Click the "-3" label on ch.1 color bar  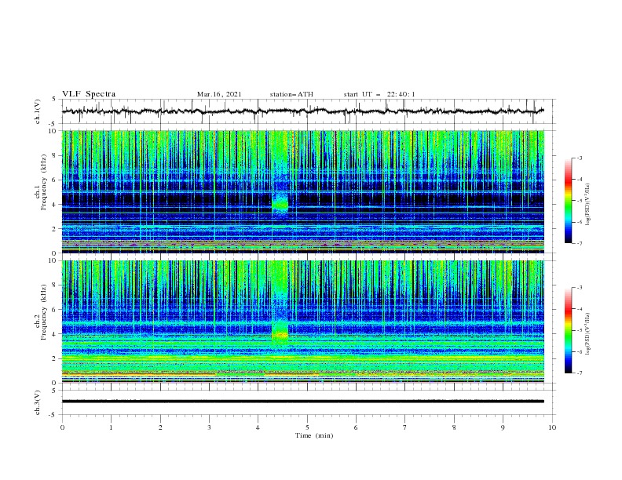[x=579, y=158]
